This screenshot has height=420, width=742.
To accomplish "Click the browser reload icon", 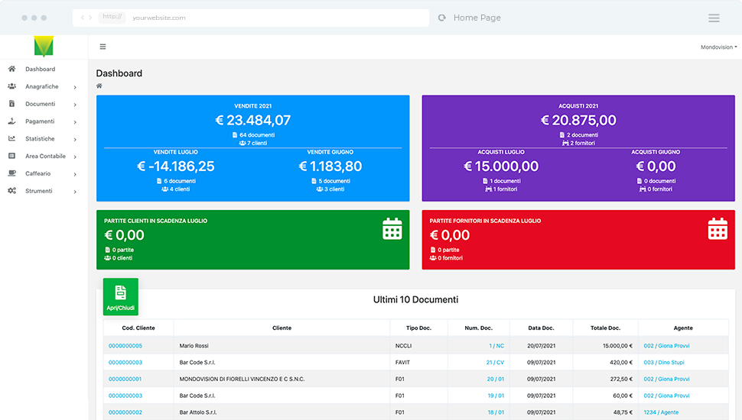I will [x=442, y=18].
